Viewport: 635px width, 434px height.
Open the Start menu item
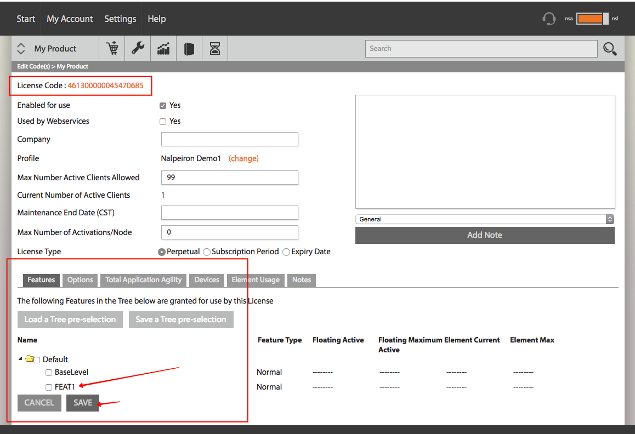click(x=26, y=19)
